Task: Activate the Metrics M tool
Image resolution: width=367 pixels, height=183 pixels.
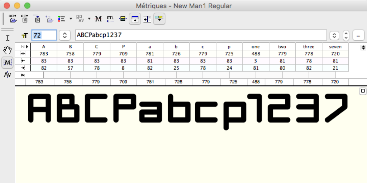Action: 8,62
